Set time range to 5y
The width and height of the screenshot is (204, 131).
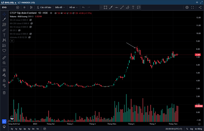[12, 129]
